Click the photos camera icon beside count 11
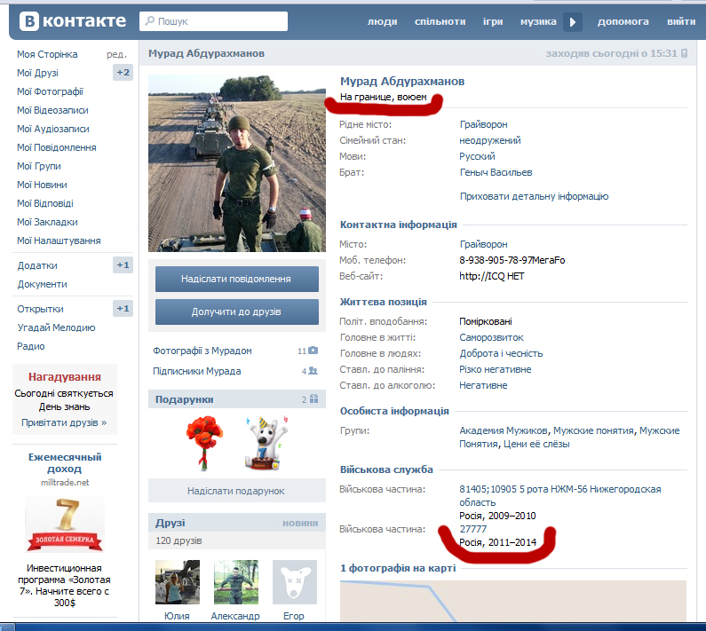706x631 pixels. [x=313, y=351]
